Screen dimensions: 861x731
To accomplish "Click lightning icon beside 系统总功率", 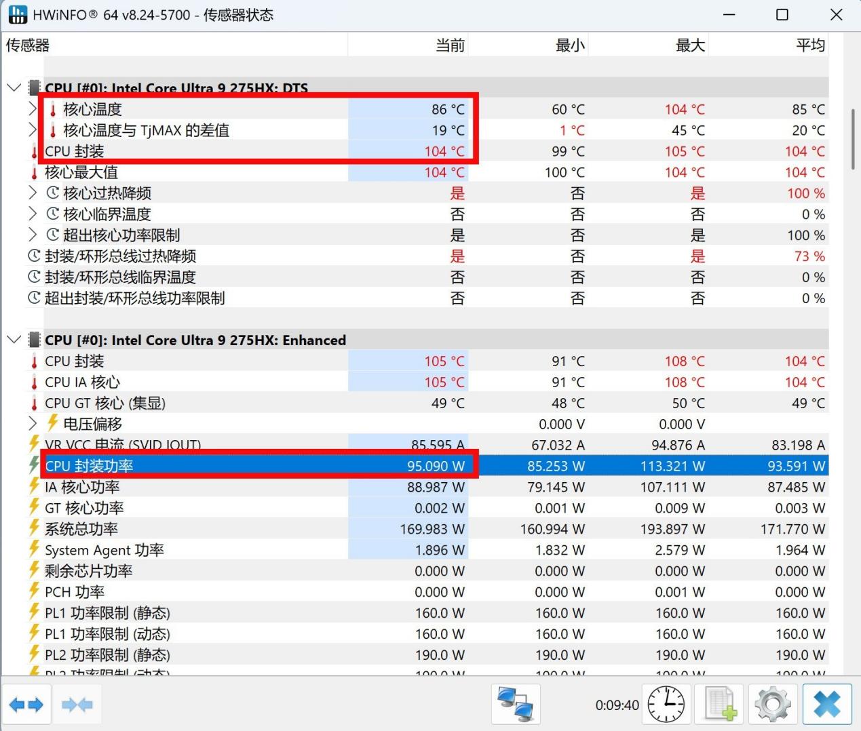I will click(35, 529).
